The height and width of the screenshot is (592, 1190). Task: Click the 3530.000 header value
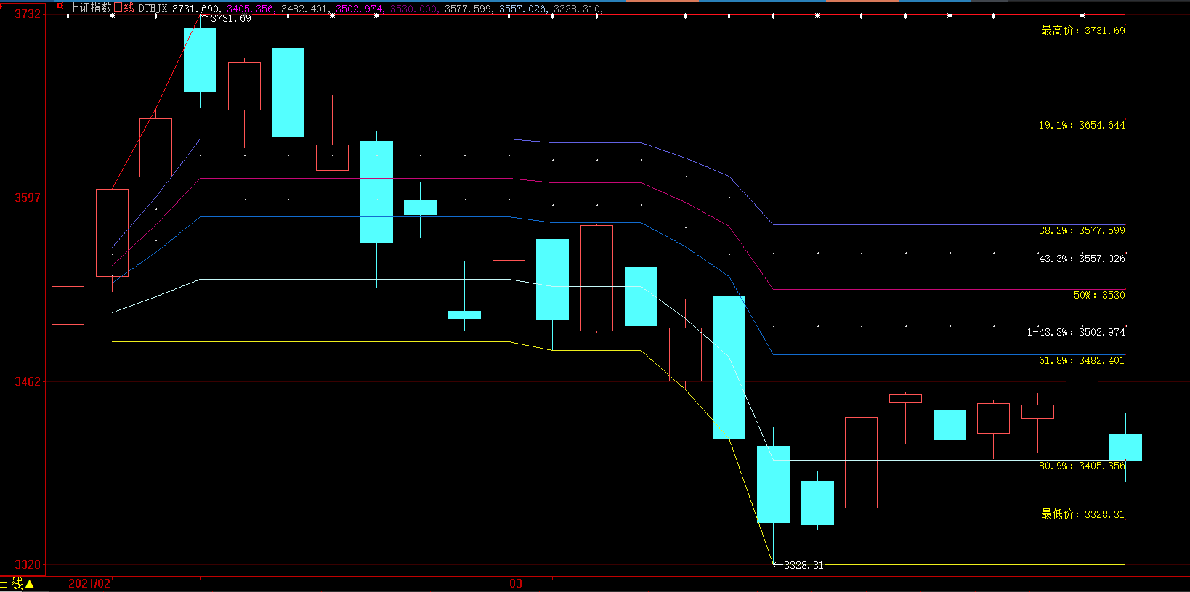pos(413,9)
